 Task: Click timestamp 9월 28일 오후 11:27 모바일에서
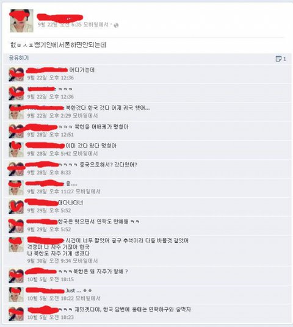point(64,192)
